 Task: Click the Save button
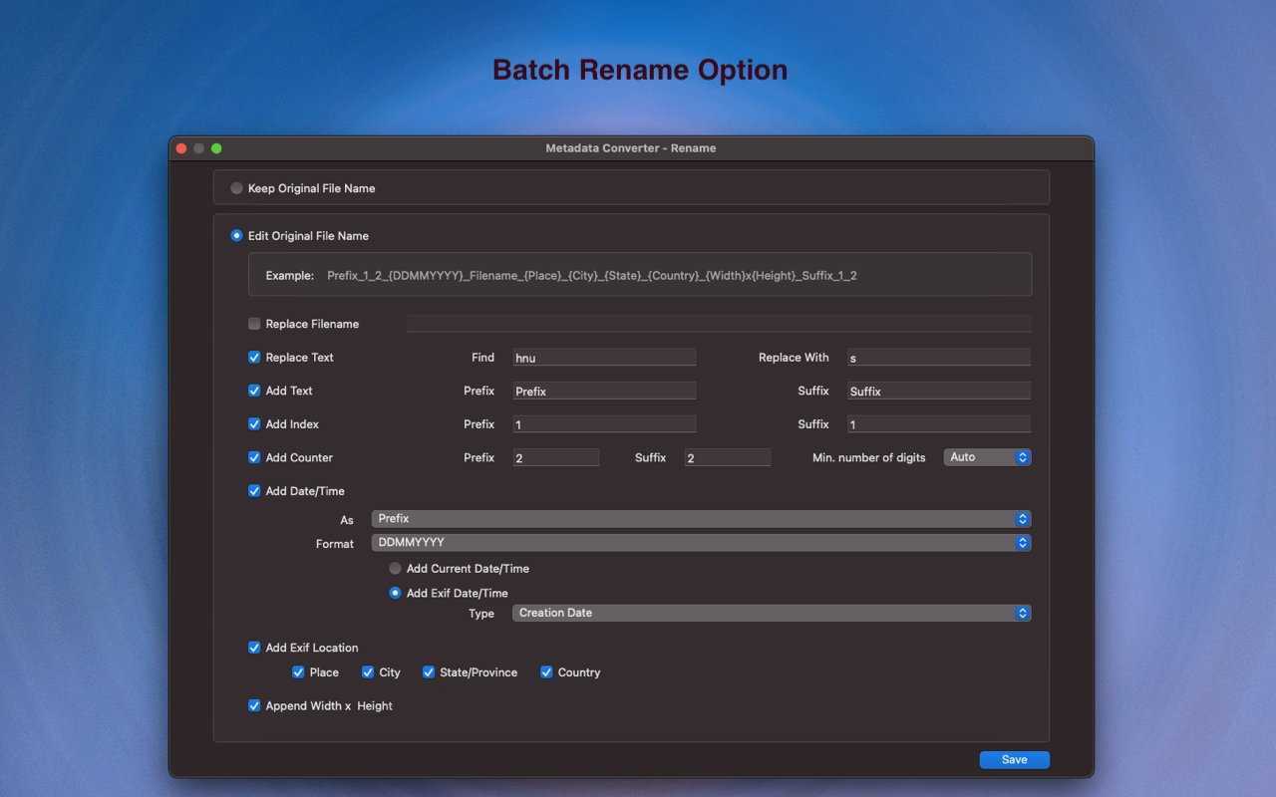pyautogui.click(x=1014, y=759)
